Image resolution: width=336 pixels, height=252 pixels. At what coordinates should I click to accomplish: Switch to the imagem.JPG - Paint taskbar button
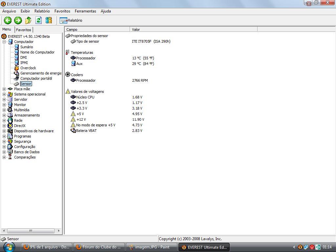151,247
